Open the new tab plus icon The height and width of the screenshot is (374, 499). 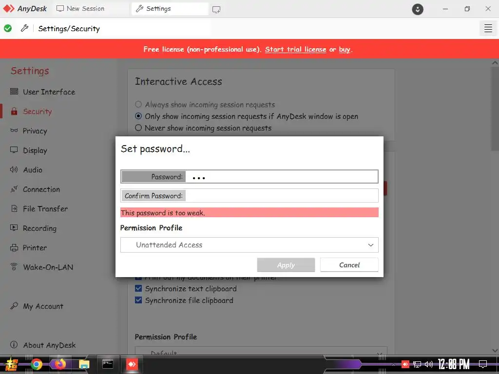(216, 10)
